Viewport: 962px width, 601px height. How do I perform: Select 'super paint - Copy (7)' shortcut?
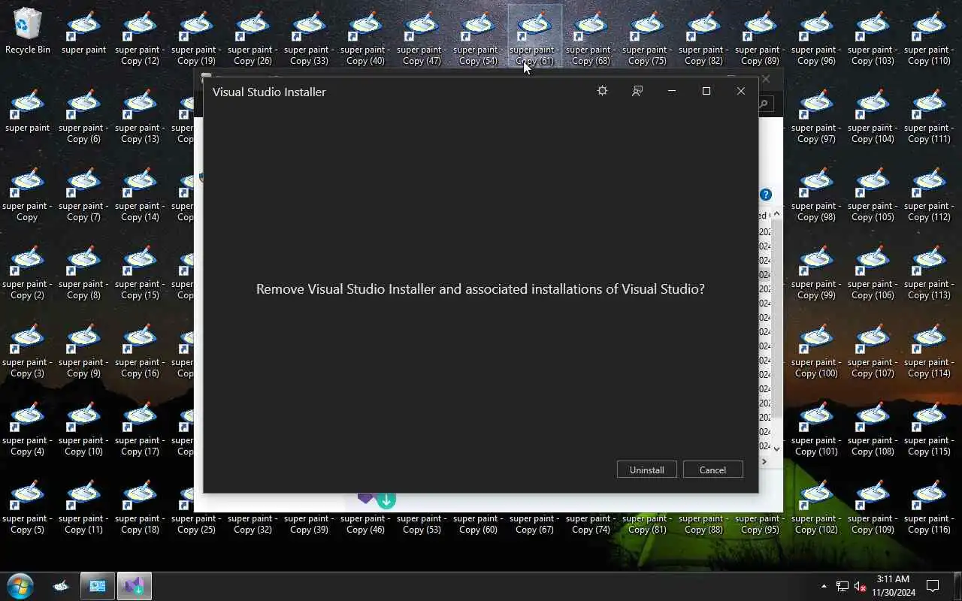[83, 194]
